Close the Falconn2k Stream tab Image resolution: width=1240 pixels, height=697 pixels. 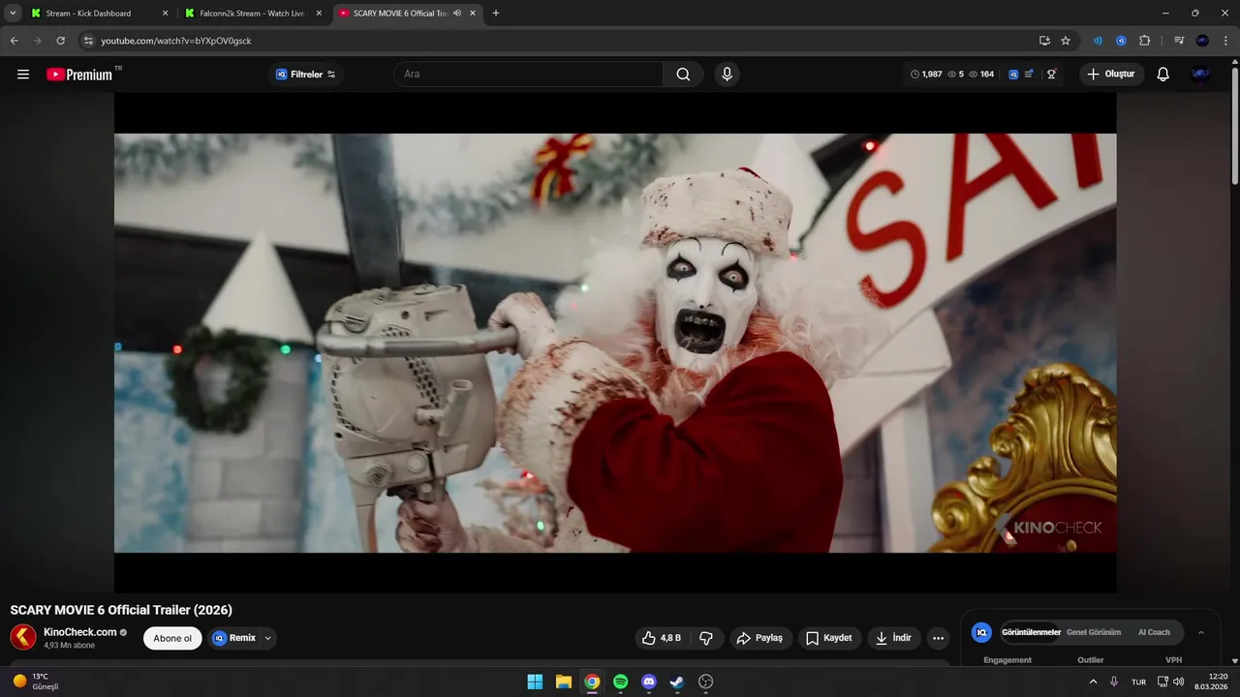click(x=319, y=14)
